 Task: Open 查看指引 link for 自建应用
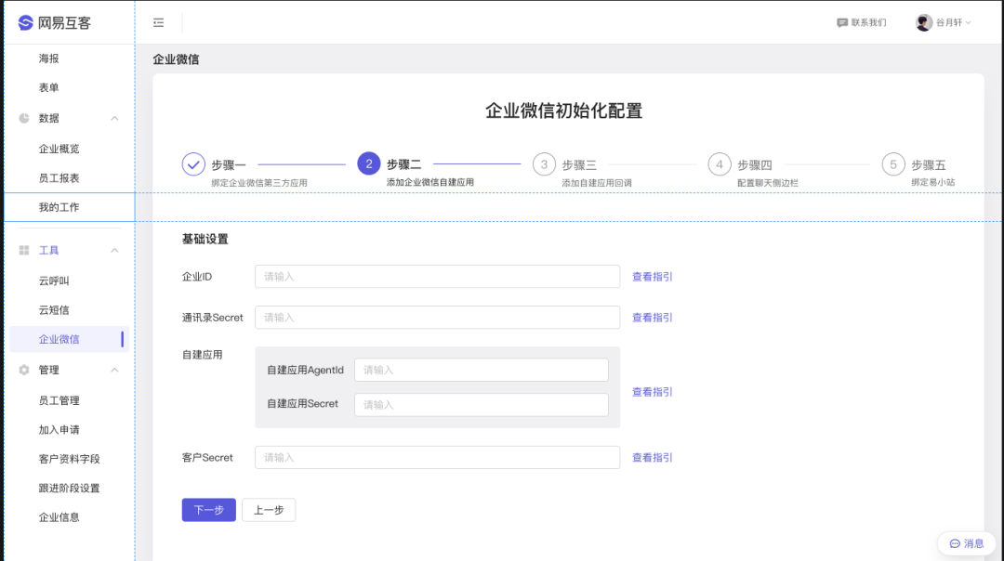653,391
